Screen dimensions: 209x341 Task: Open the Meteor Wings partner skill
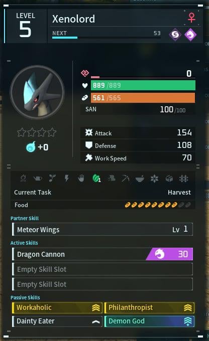(x=102, y=229)
